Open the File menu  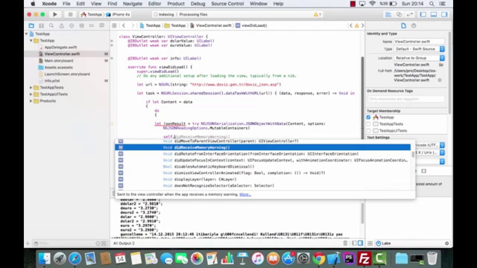coord(66,4)
